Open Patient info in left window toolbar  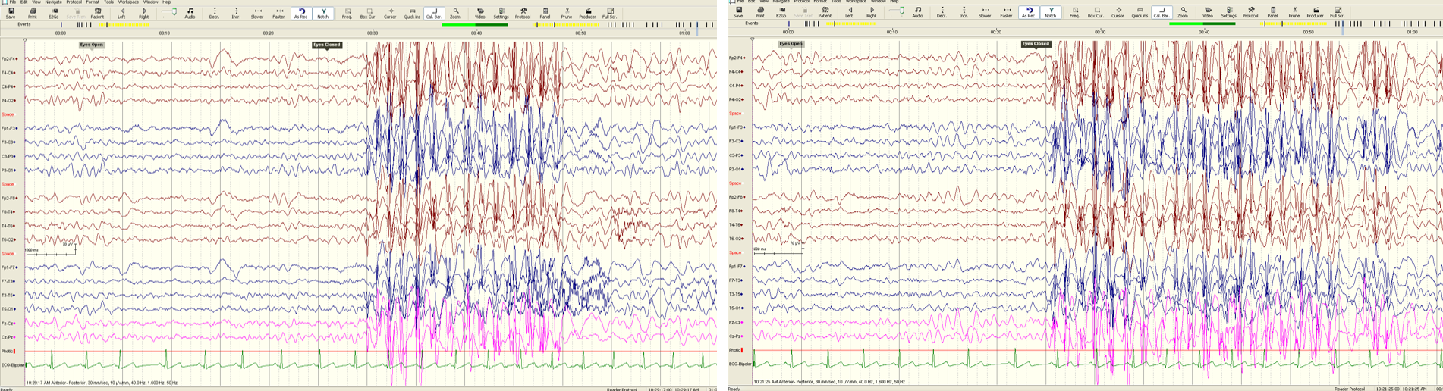[x=97, y=13]
